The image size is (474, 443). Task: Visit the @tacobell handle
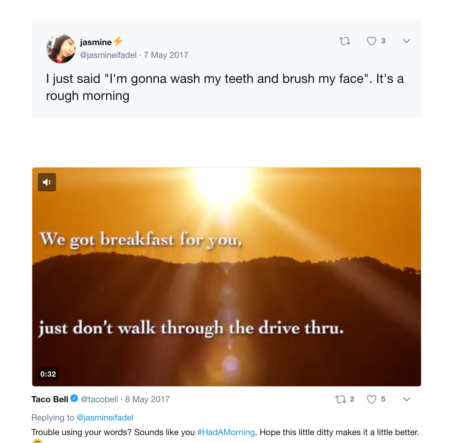[99, 399]
